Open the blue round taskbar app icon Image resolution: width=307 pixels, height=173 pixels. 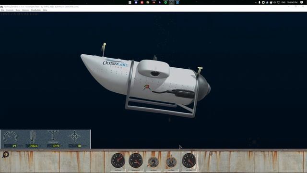tap(136, 2)
